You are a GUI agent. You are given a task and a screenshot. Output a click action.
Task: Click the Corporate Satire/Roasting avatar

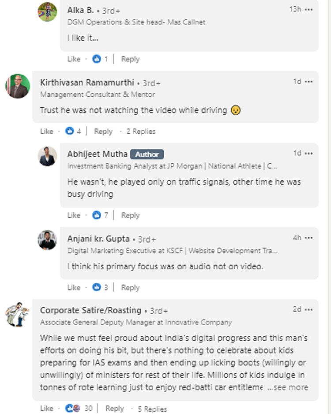click(17, 314)
